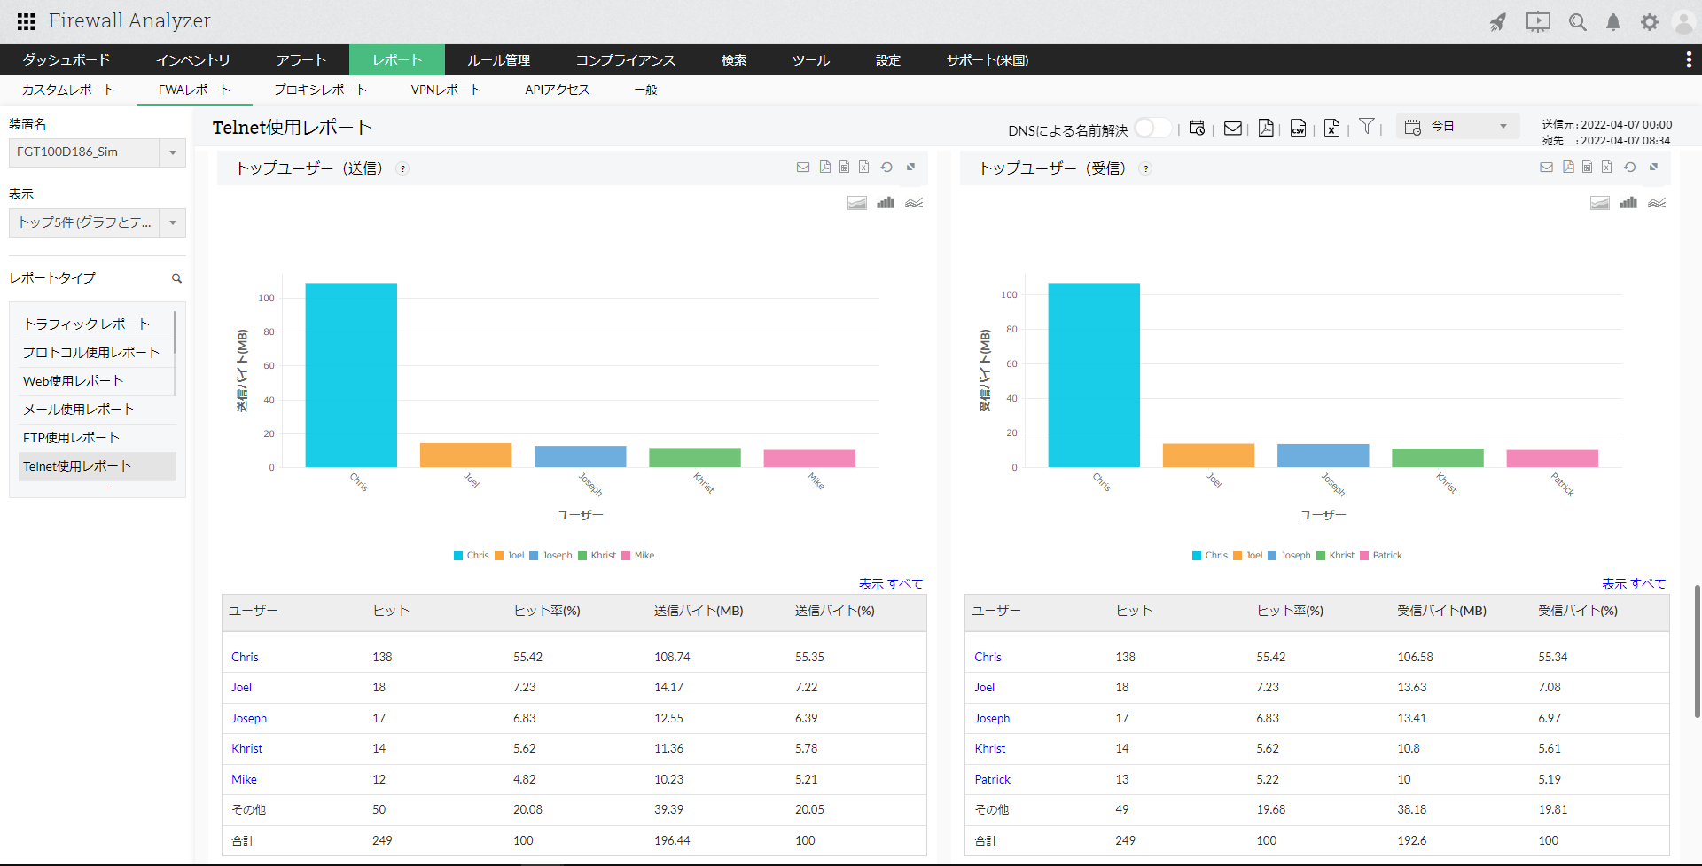The height and width of the screenshot is (866, 1702).
Task: Select FTP使用レポート in report type list
Action: click(71, 438)
